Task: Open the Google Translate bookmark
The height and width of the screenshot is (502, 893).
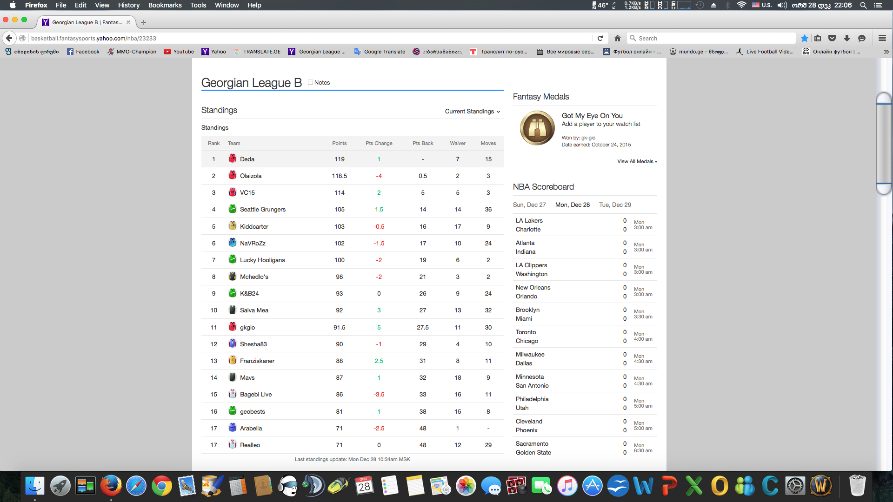Action: tap(380, 52)
